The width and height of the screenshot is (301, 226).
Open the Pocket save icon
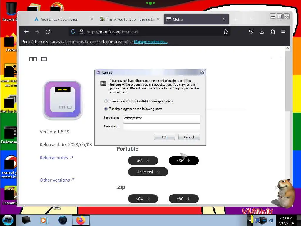pyautogui.click(x=251, y=31)
